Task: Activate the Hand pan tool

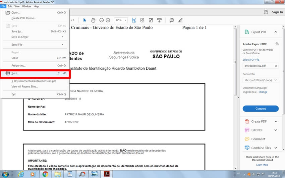Action: [x=93, y=20]
